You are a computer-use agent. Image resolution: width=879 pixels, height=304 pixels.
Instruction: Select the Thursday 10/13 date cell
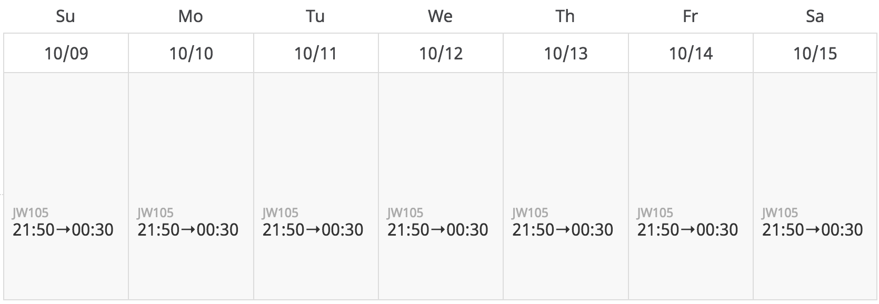click(566, 53)
